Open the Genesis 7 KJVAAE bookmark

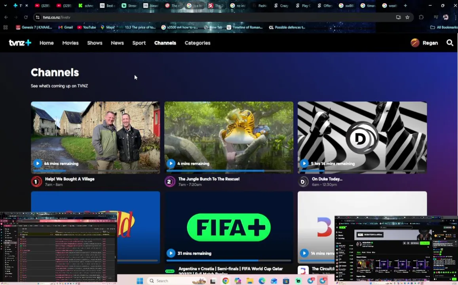(34, 27)
